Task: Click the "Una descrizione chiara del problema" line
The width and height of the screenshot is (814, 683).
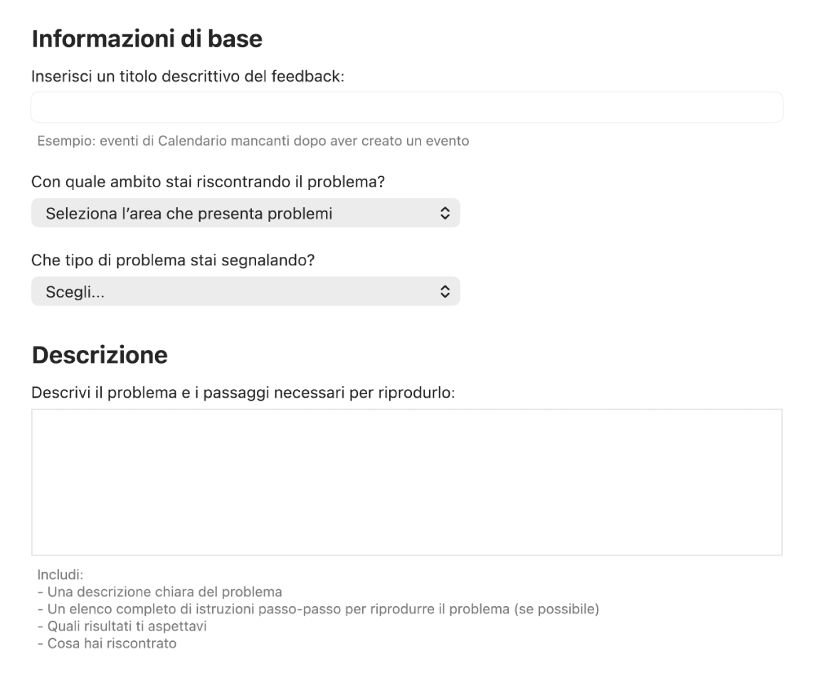Action: (160, 592)
